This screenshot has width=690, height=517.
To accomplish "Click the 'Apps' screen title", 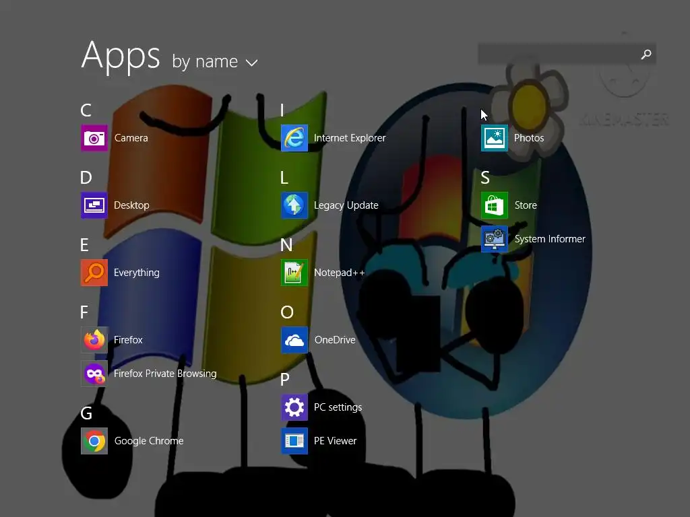I will click(x=121, y=57).
